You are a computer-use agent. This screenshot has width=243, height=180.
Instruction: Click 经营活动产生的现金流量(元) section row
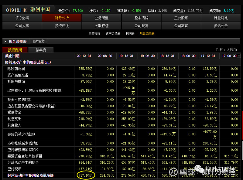[x=122, y=62]
